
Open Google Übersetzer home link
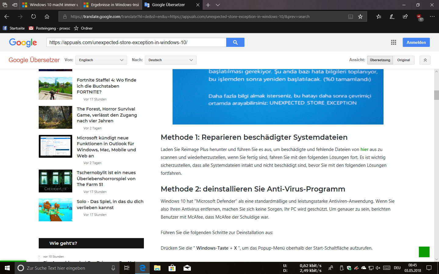[x=34, y=60]
